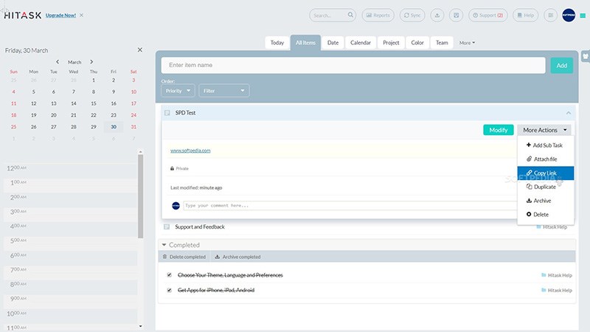590x332 pixels.
Task: Check the SPD Test task checkbox
Action: (167, 113)
